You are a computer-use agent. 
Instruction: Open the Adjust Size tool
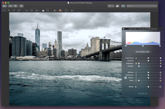[48, 10]
